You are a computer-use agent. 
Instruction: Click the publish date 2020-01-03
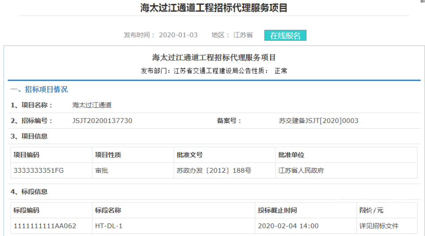(178, 35)
